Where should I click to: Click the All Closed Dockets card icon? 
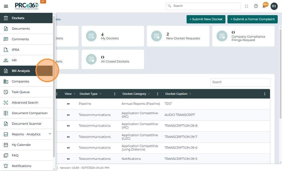point(91,59)
